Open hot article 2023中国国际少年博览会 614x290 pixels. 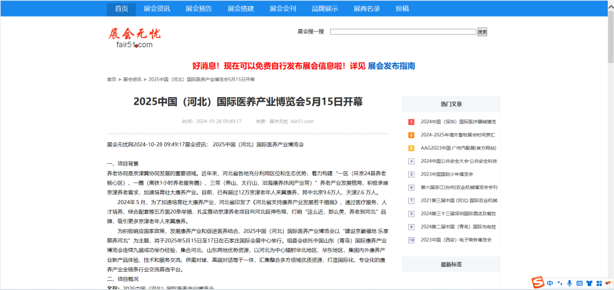[447, 174]
